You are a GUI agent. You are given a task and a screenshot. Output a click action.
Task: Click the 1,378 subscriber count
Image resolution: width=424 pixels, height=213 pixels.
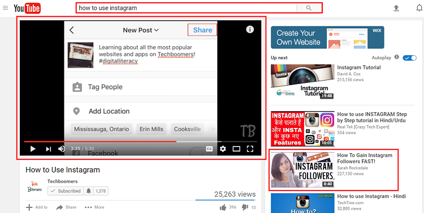(x=101, y=191)
